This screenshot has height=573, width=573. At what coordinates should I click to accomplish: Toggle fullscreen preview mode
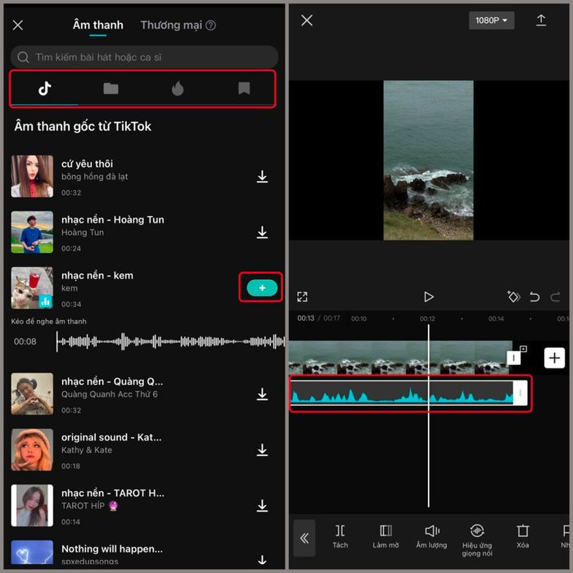303,297
